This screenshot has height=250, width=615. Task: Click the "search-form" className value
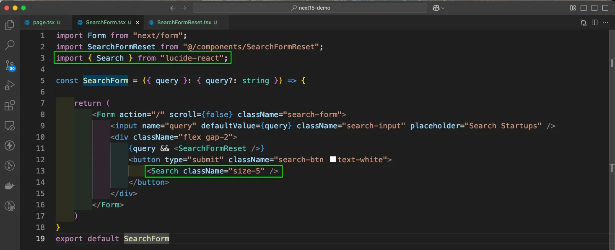point(312,115)
